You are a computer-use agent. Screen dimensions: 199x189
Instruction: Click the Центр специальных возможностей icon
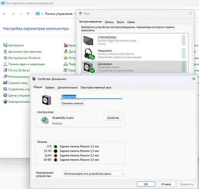click(5, 95)
